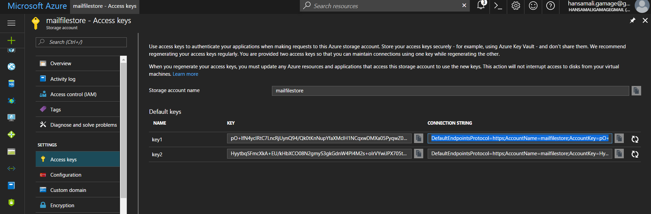Image resolution: width=651 pixels, height=214 pixels.
Task: Copy the key2 connection string
Action: (x=619, y=154)
